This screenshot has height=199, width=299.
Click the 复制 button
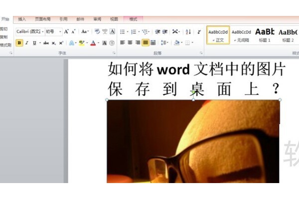pyautogui.click(x=4, y=37)
